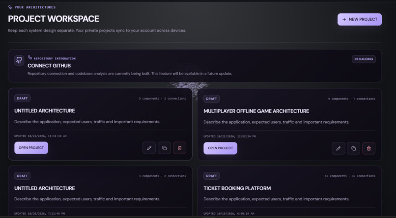
Task: Click the link icon beside Repository Integration
Action: coord(30,57)
